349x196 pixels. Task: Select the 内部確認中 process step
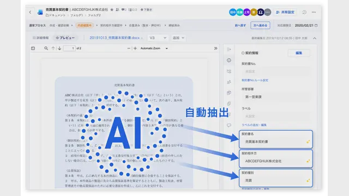pyautogui.click(x=85, y=26)
